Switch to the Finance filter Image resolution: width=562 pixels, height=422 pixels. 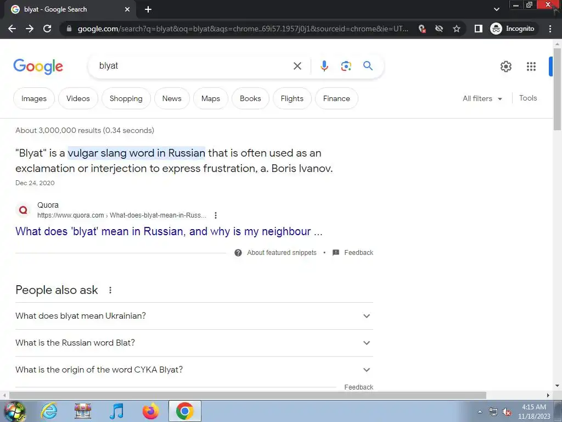(336, 98)
